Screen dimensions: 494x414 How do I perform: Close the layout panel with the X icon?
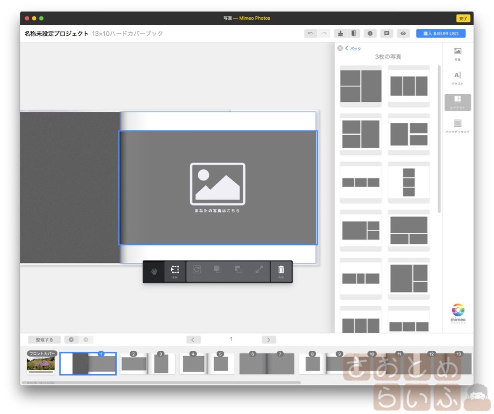point(340,48)
